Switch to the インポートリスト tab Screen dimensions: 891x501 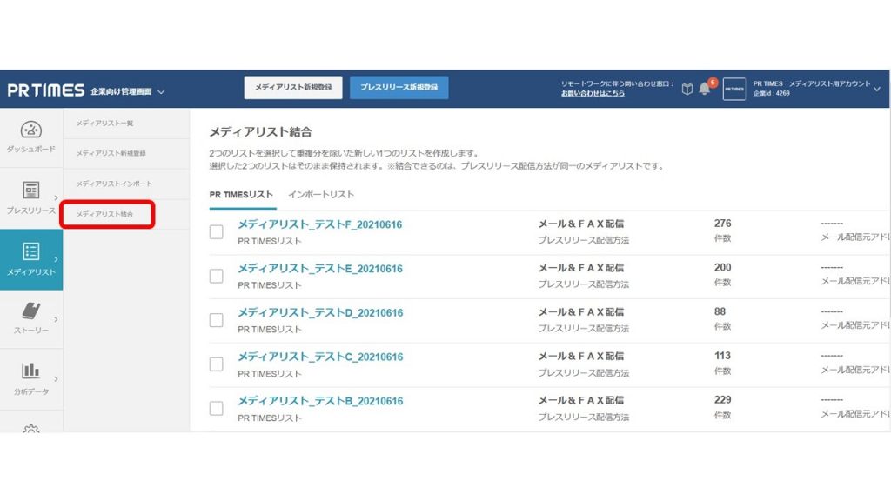pyautogui.click(x=321, y=195)
